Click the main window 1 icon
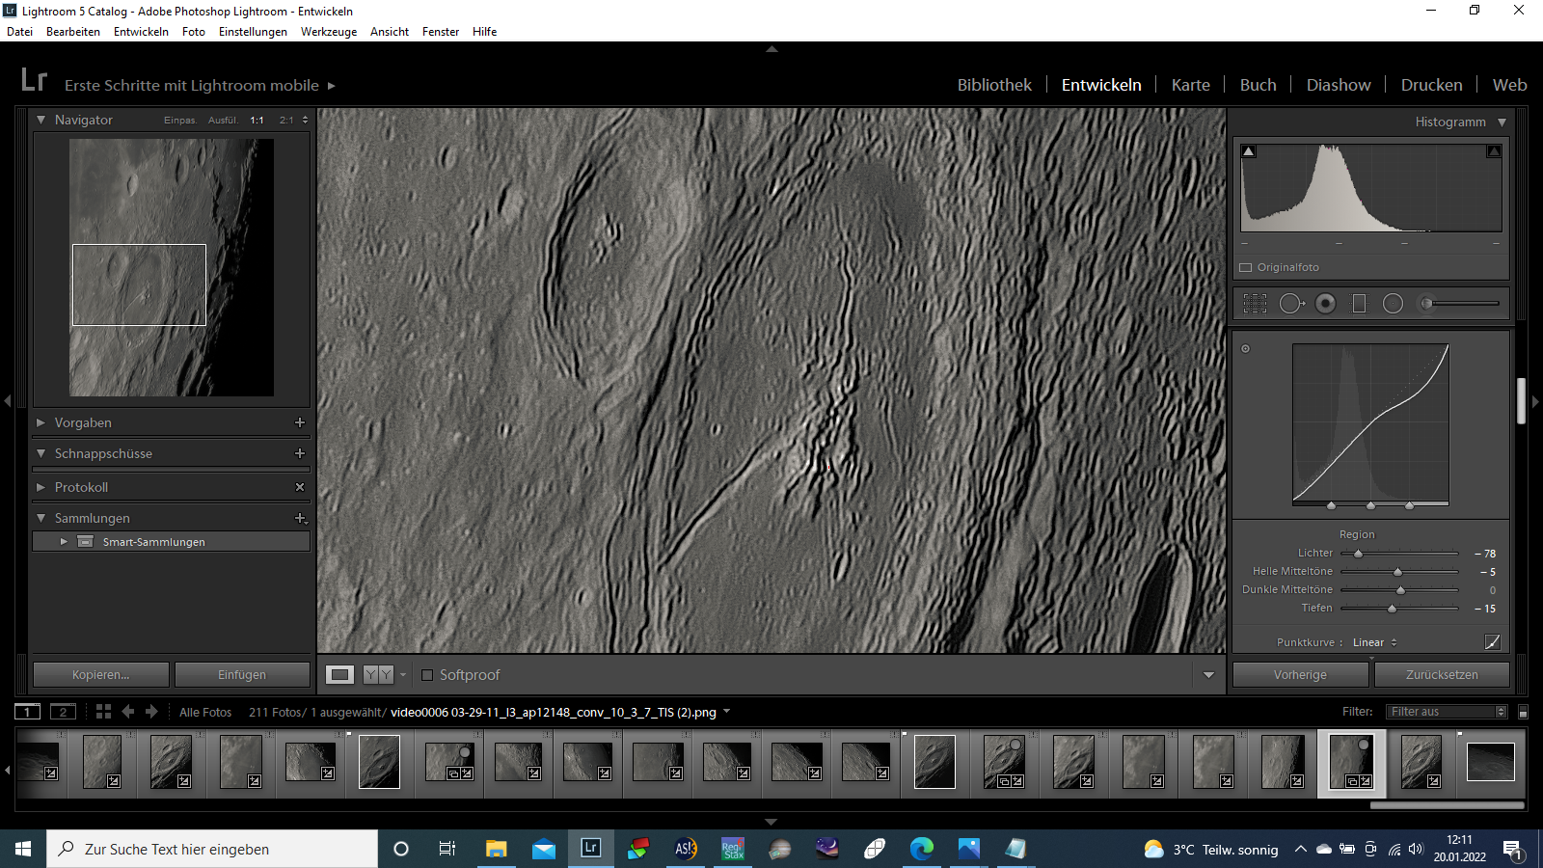 (x=27, y=712)
